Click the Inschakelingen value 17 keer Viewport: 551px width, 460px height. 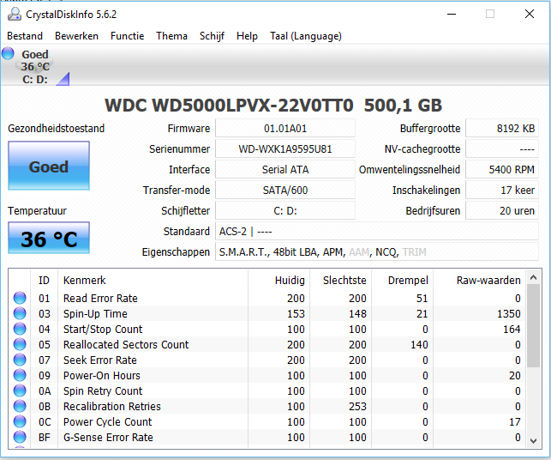point(502,190)
